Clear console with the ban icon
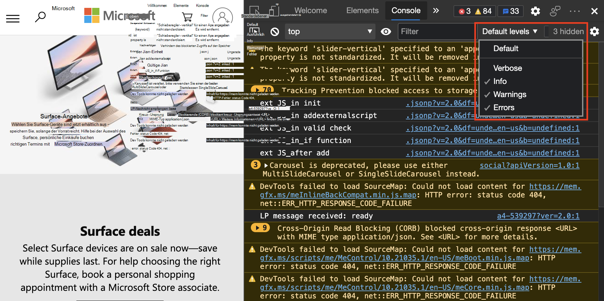604x301 pixels. pos(275,32)
